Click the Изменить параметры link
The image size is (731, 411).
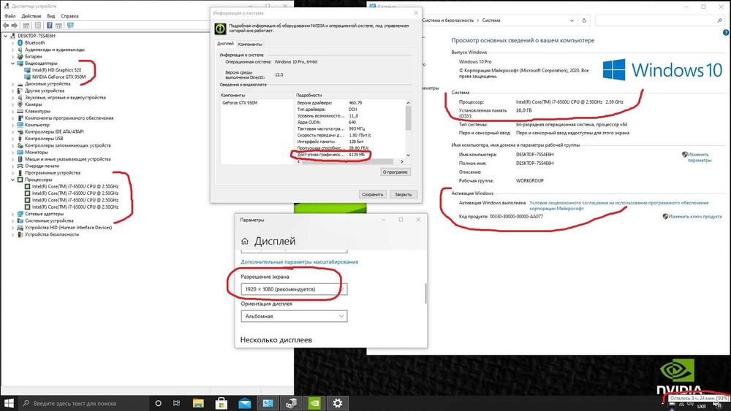pos(698,158)
